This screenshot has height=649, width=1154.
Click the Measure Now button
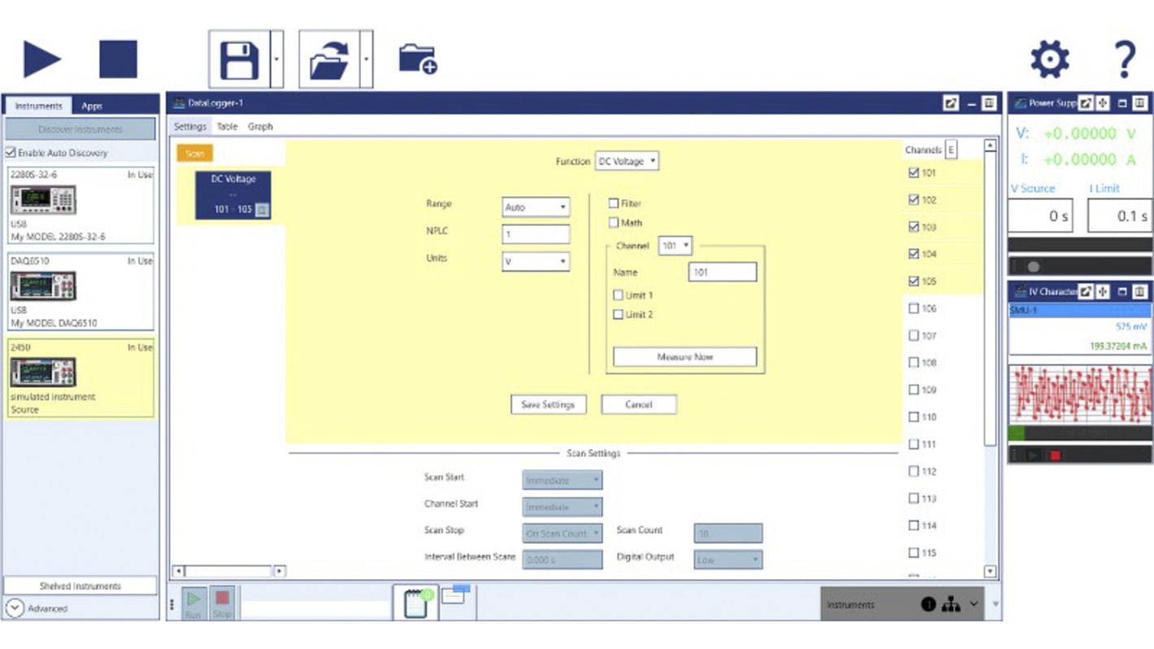(x=685, y=356)
